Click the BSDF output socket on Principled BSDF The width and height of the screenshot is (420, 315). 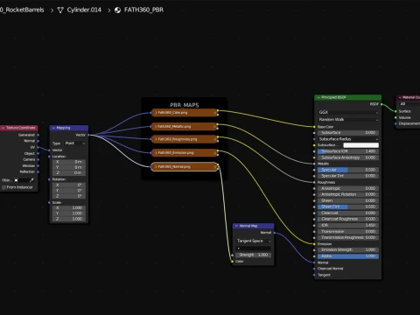[x=381, y=104]
